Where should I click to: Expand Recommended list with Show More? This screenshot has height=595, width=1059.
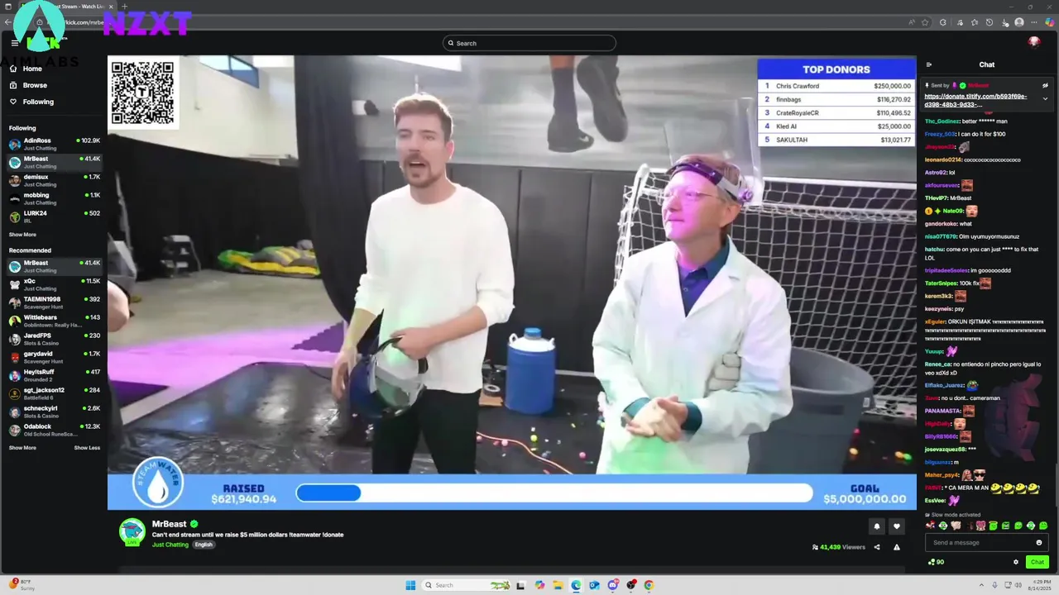tap(22, 448)
